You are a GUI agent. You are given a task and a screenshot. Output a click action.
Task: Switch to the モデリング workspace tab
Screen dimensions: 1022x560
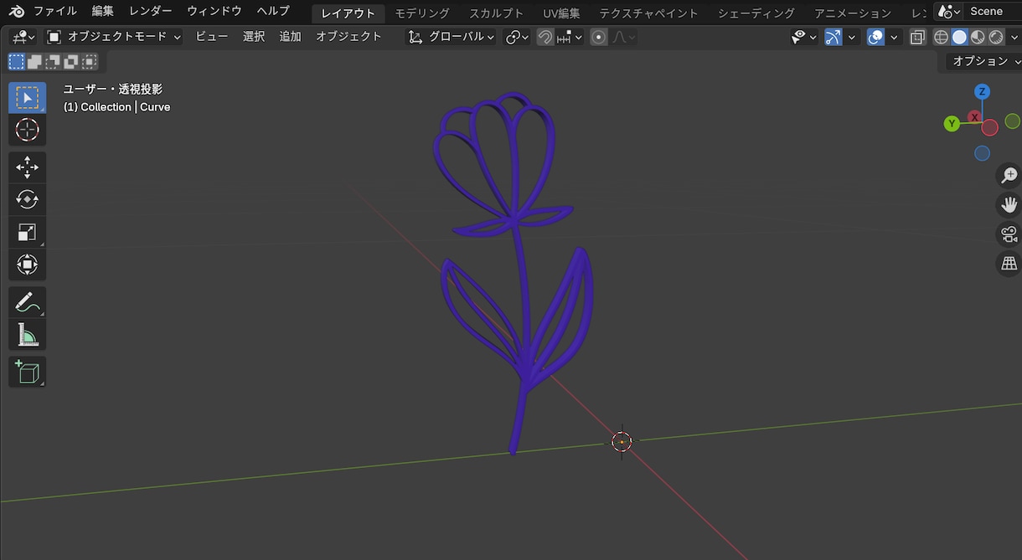point(422,13)
